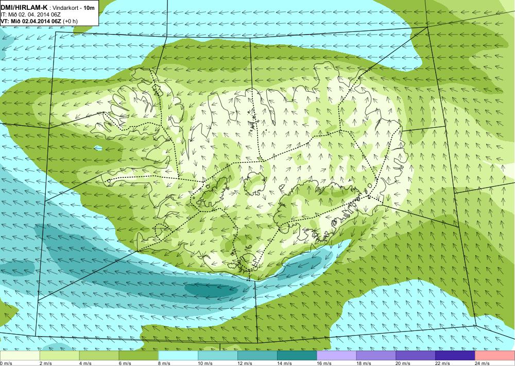515x366 pixels.
Task: Click the '4 m/s' legend label
Action: tap(85, 363)
